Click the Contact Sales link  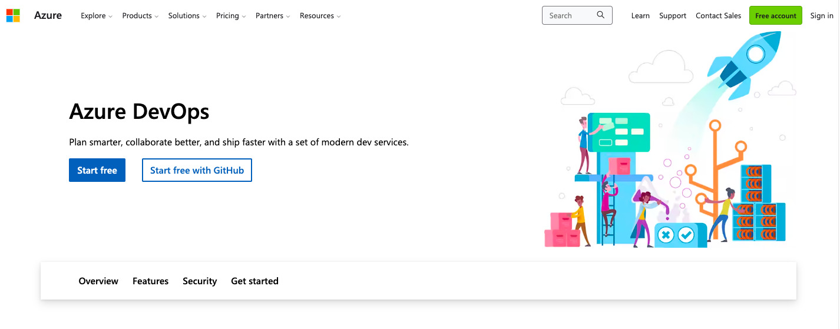[718, 16]
